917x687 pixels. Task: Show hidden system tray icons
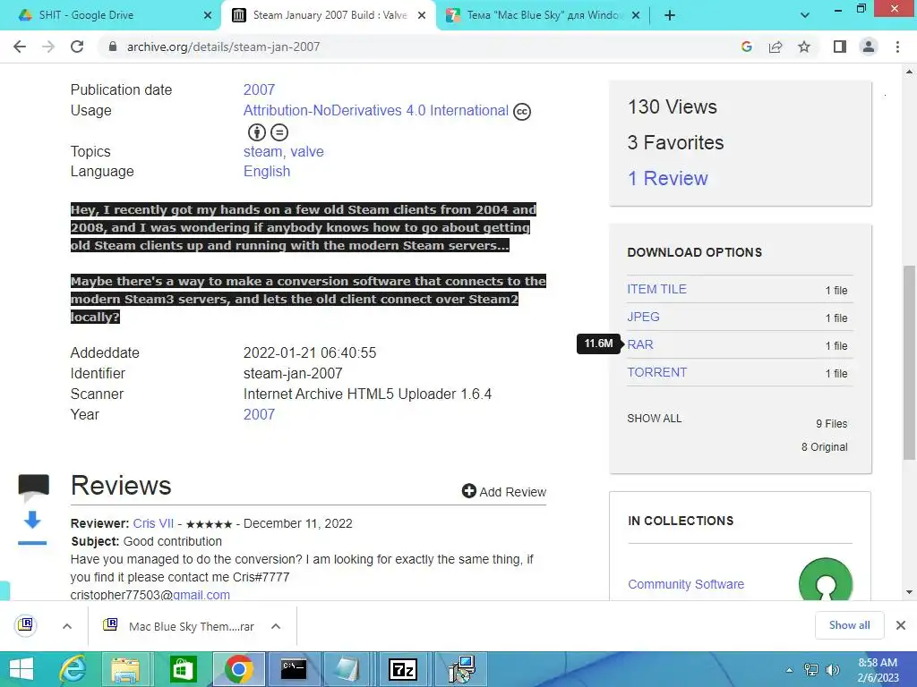(790, 670)
